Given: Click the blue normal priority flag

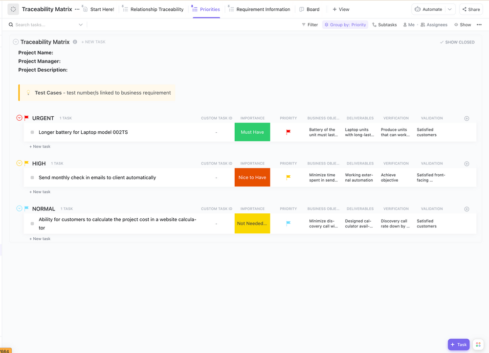Looking at the screenshot, I should [288, 223].
